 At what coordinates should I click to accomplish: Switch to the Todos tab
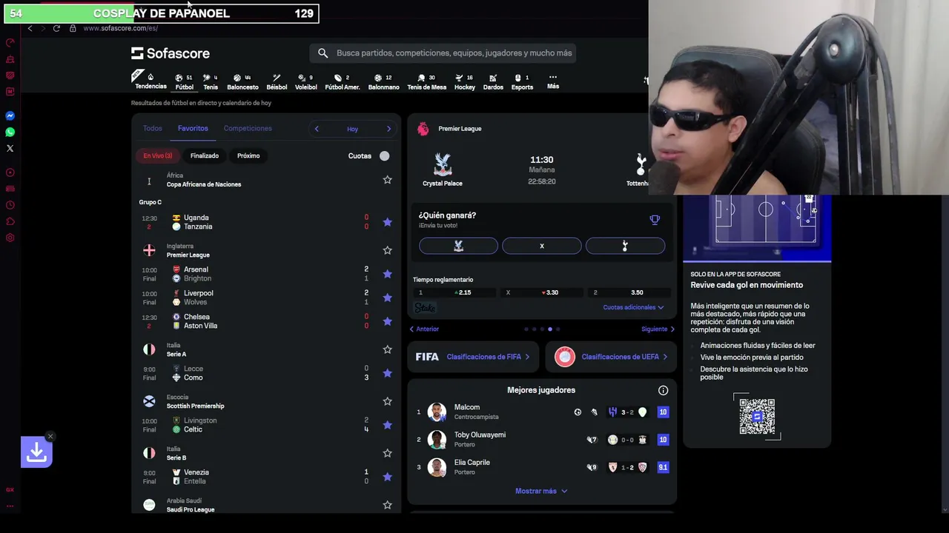coord(153,128)
